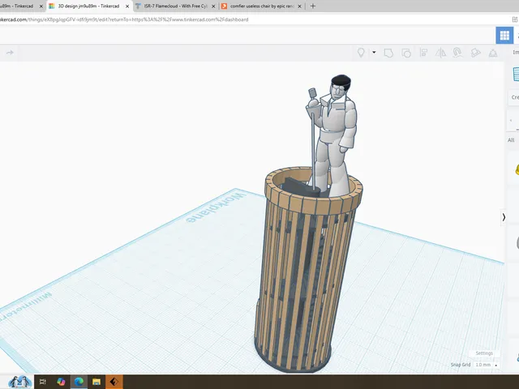
Task: Choose the Align tool icon
Action: [423, 53]
